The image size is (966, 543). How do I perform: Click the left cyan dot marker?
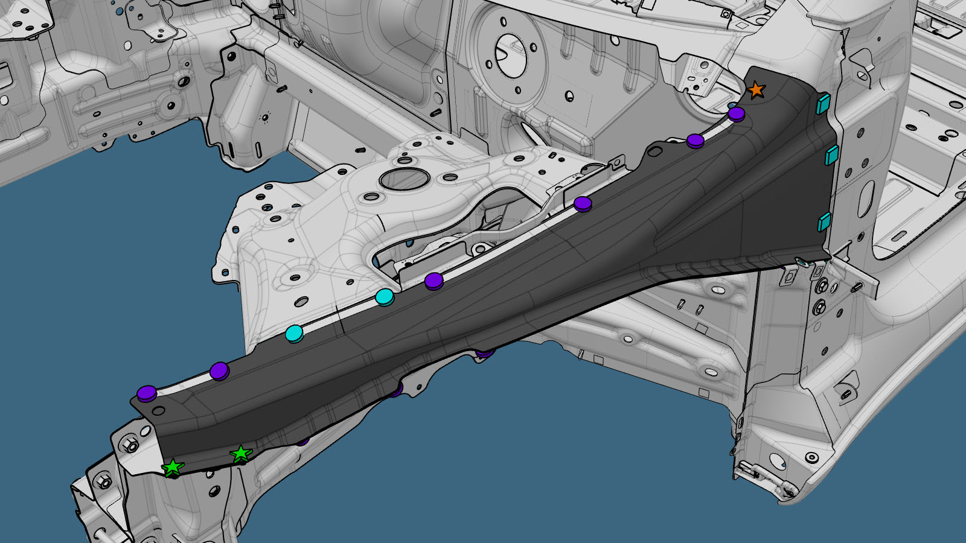(294, 333)
